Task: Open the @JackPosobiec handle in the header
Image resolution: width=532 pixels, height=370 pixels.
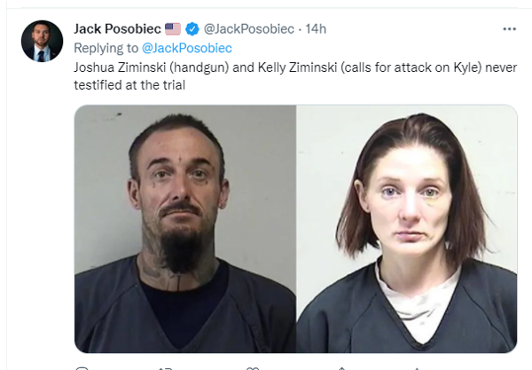Action: (248, 29)
